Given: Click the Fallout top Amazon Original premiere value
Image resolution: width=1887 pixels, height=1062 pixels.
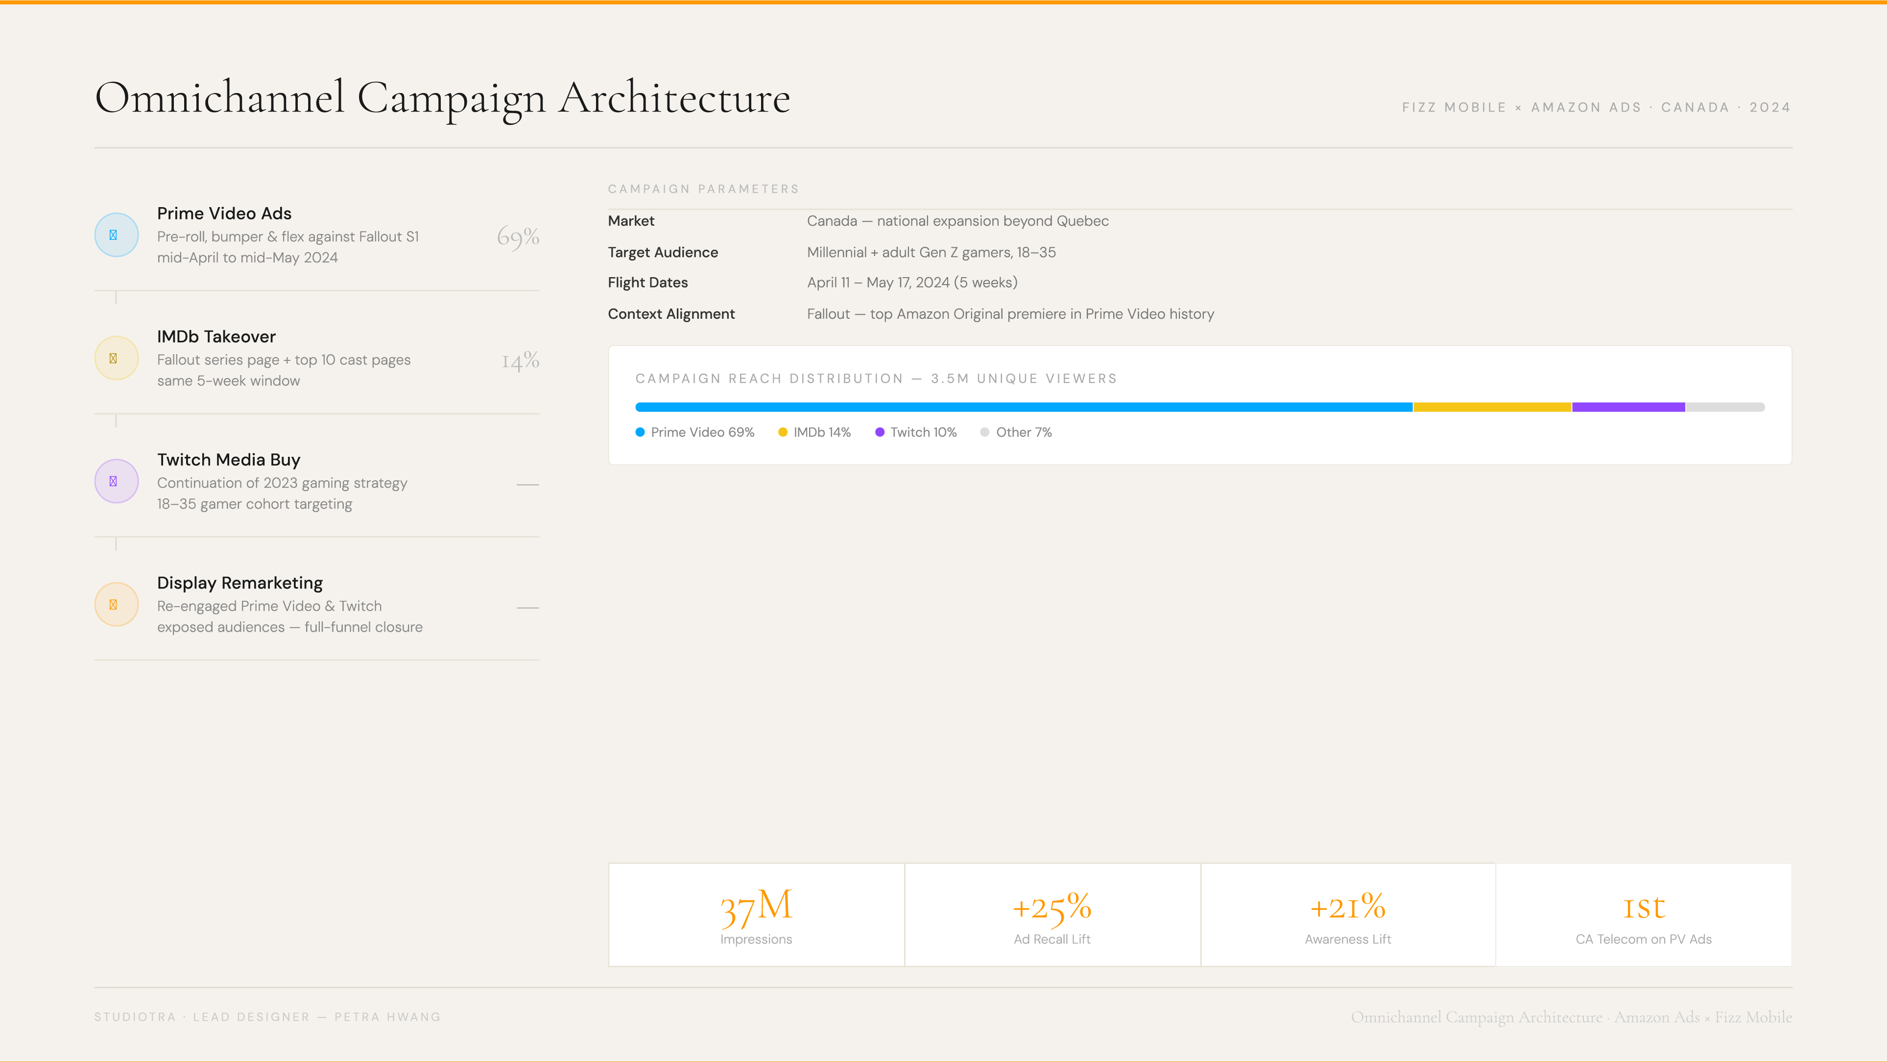Looking at the screenshot, I should (x=1010, y=313).
